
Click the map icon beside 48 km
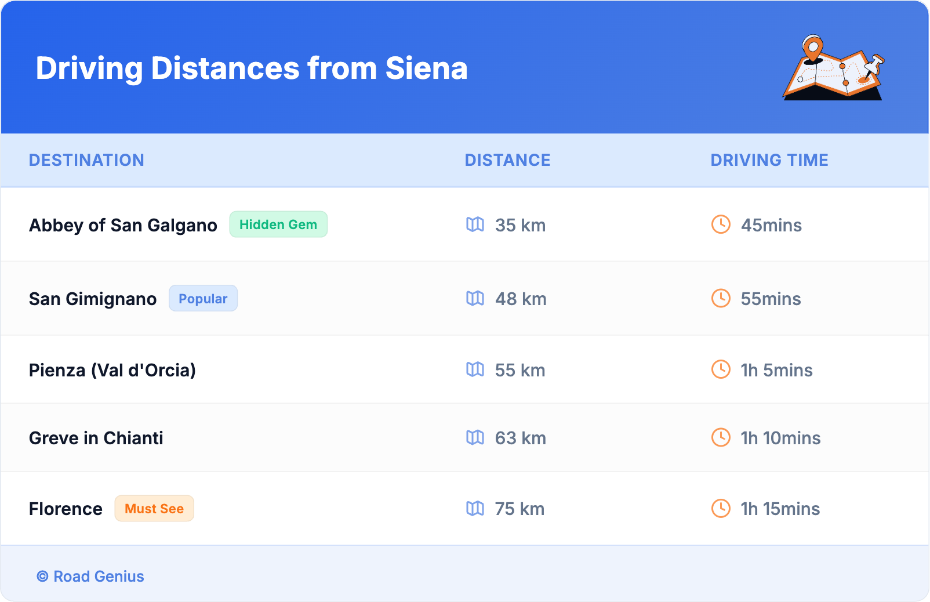point(475,298)
